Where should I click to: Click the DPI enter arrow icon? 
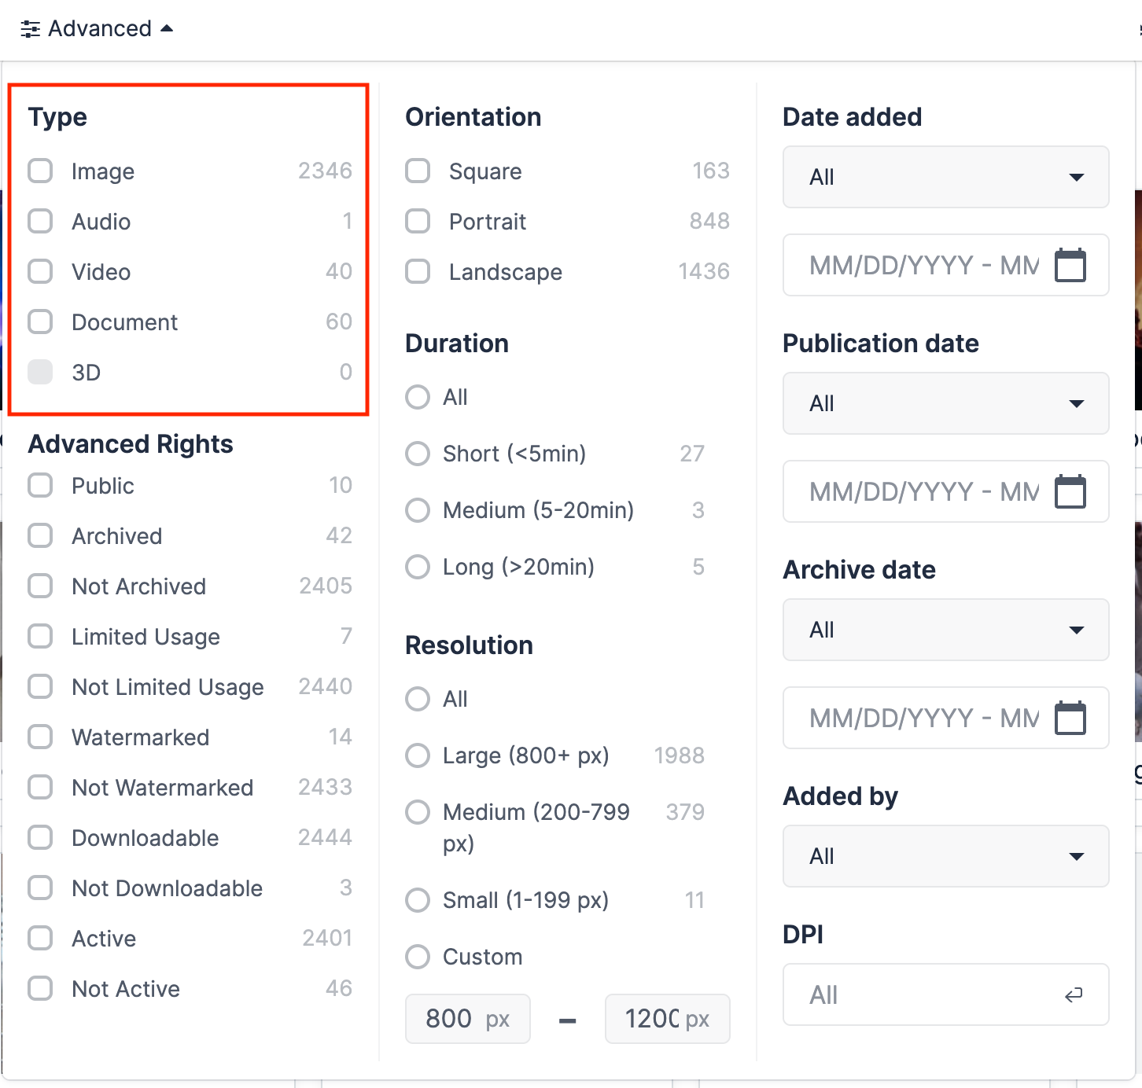coord(1074,995)
